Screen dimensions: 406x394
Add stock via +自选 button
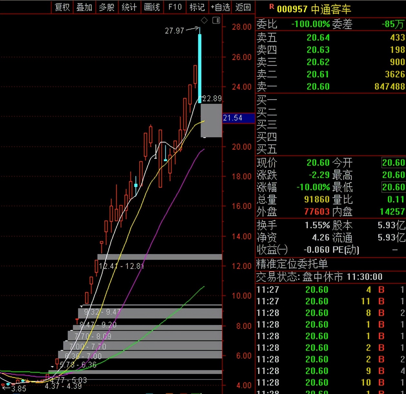(x=220, y=7)
